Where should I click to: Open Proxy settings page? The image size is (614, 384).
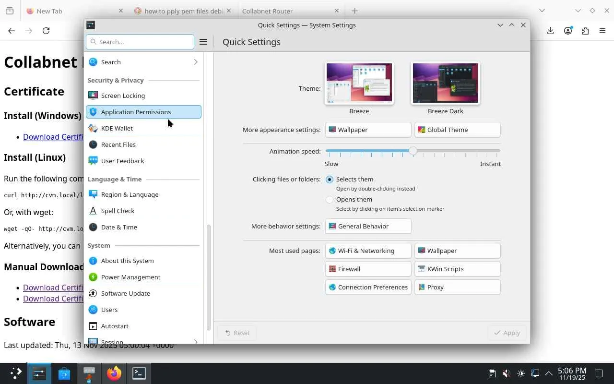coord(457,287)
